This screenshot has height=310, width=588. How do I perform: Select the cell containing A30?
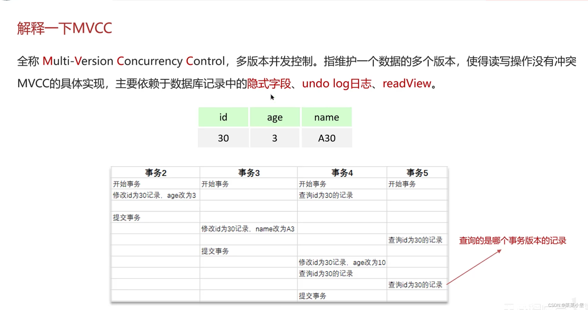(327, 138)
